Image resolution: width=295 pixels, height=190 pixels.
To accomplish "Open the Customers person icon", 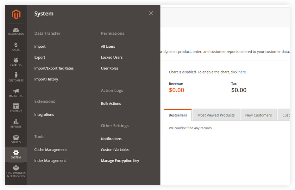I will (x=16, y=75).
